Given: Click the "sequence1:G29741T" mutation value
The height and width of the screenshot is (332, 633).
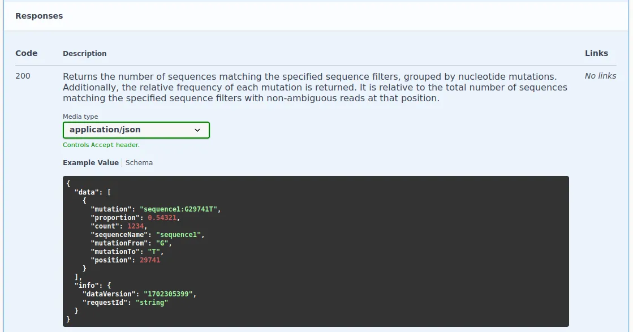Looking at the screenshot, I should (179, 209).
